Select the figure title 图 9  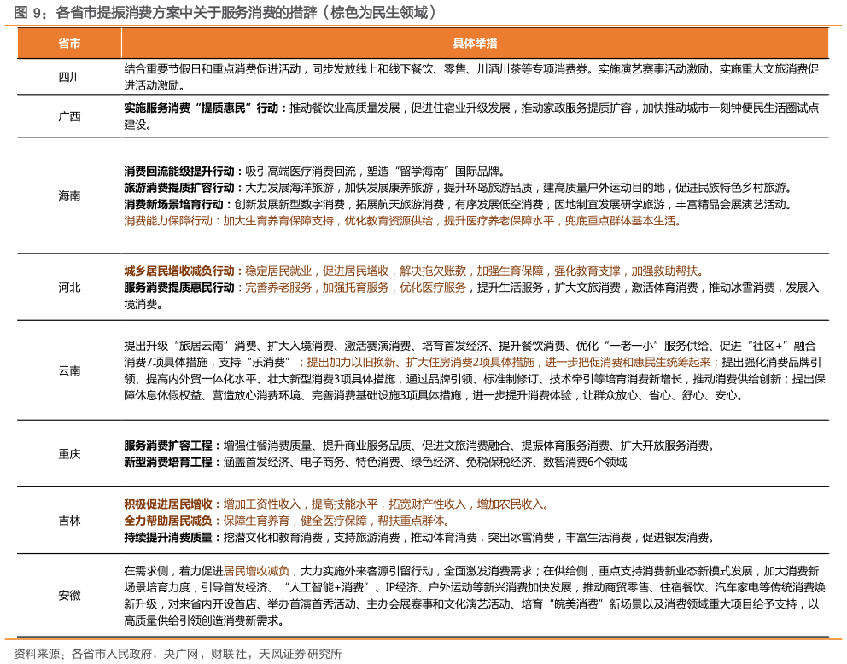[26, 12]
